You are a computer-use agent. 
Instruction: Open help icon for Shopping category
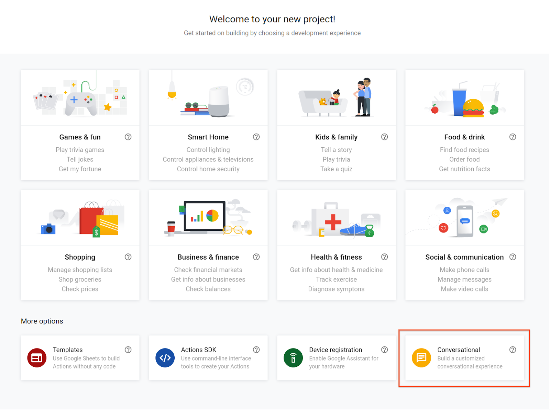point(128,257)
